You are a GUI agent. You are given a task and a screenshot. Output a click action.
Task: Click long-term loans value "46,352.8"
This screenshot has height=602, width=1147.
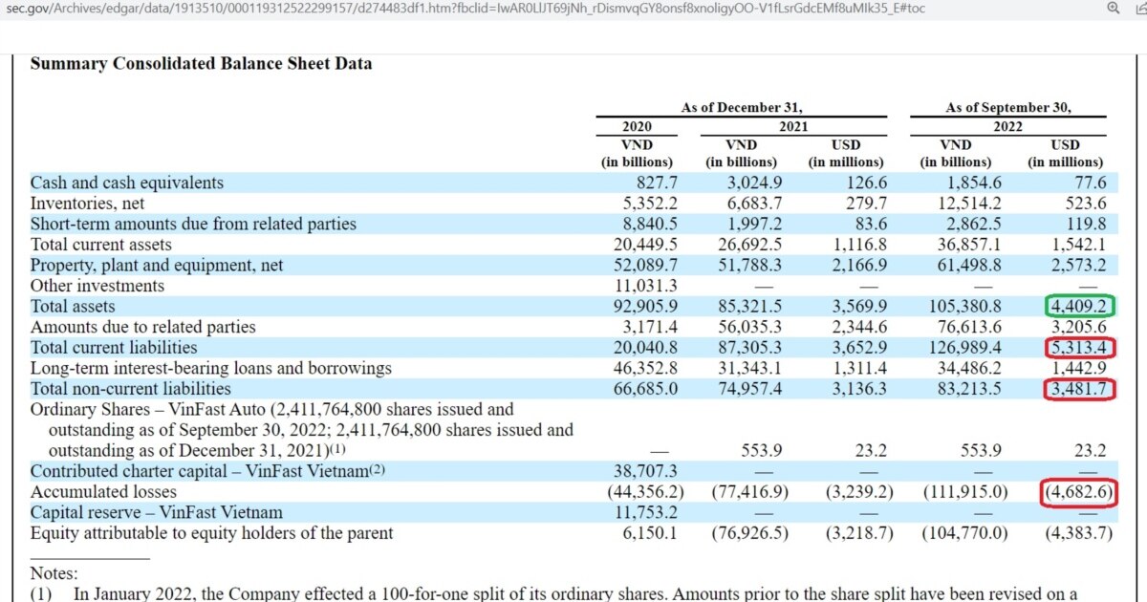643,368
